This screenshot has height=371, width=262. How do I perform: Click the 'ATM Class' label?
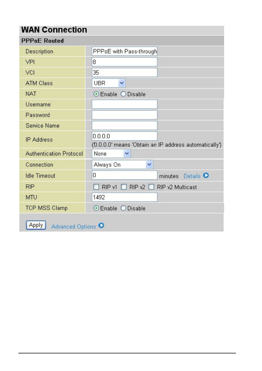pyautogui.click(x=39, y=83)
